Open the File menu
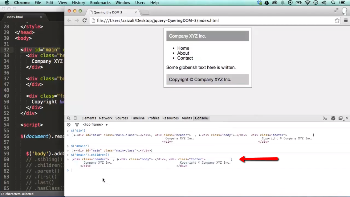This screenshot has height=197, width=350. click(x=38, y=3)
